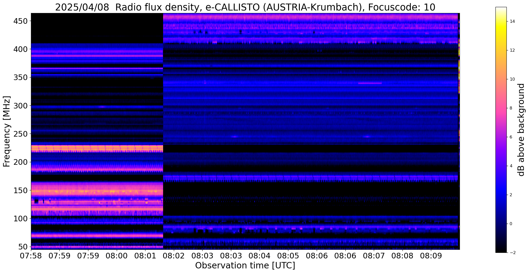Click the 400 frequency tick label
The width and height of the screenshot is (529, 273).
pos(21,49)
